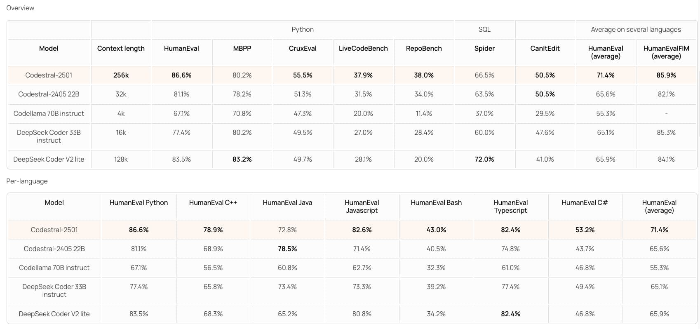
Task: Click the HumanEval Typescript column header
Action: (510, 206)
